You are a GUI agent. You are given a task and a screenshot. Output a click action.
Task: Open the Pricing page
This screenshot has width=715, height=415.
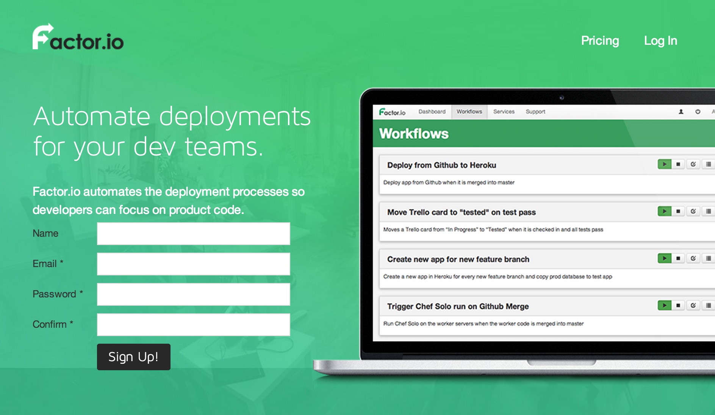coord(600,41)
